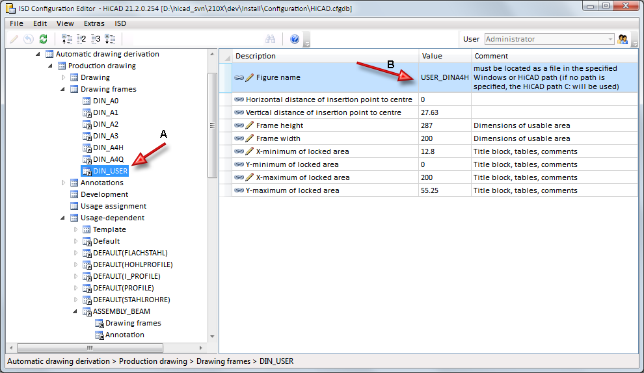
Task: Click the expand all levels toolbar icon
Action: (110, 39)
